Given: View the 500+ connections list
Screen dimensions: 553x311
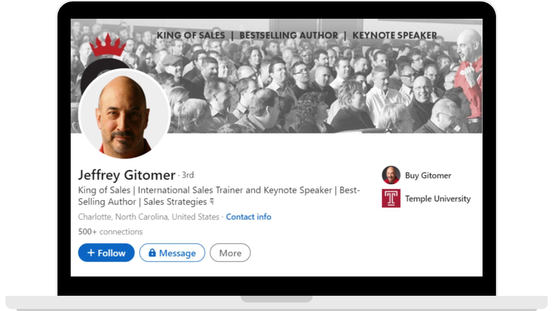Looking at the screenshot, I should (x=110, y=231).
